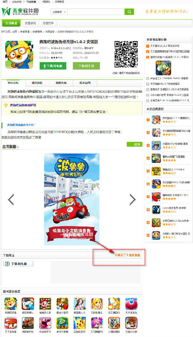193x337 pixels.
Task: Click the site logo at top left
Action: [20, 12]
